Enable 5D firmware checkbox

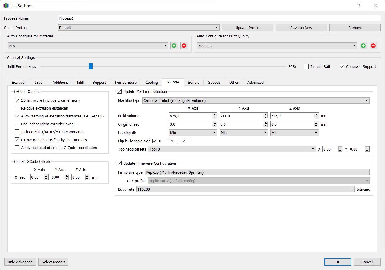click(17, 100)
